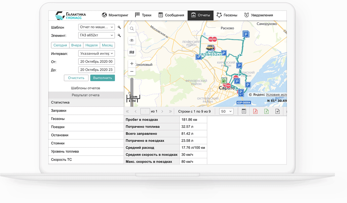
Task: Click the Всего заправлено value 81.42 л
Action: point(187,134)
